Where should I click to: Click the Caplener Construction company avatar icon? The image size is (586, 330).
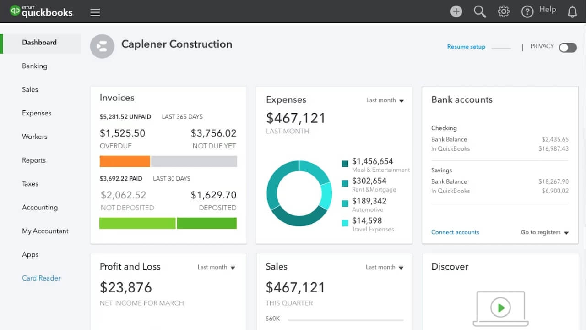tap(102, 46)
